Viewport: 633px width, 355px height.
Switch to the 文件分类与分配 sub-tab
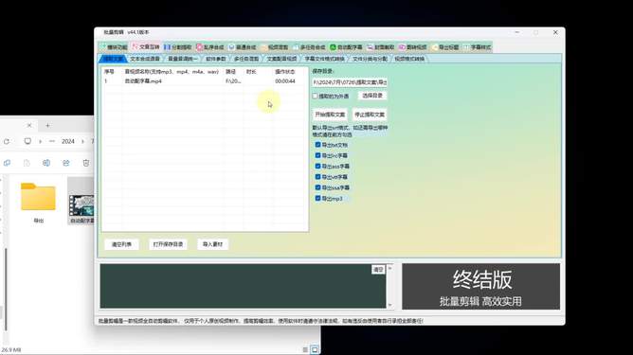click(370, 59)
